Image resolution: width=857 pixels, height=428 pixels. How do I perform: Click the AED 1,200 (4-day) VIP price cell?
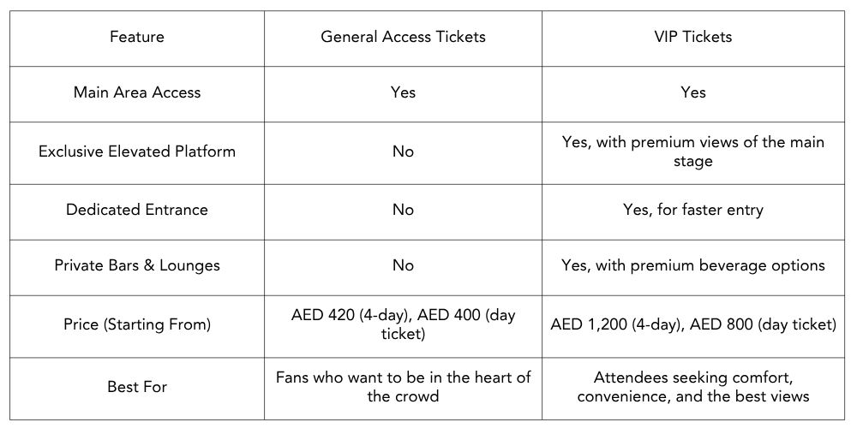[x=692, y=325]
